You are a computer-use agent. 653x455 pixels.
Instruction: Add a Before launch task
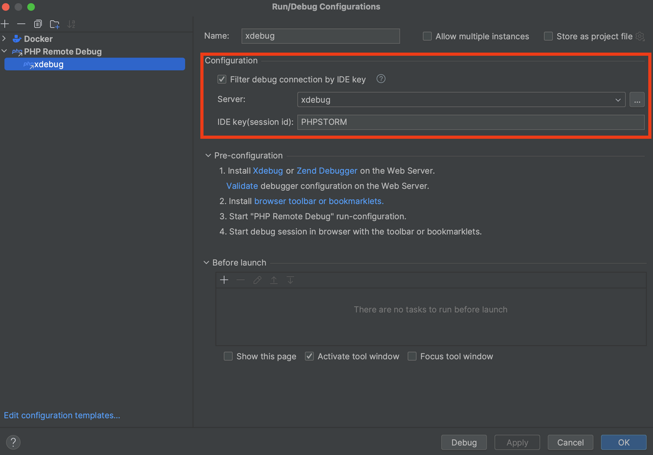[224, 280]
